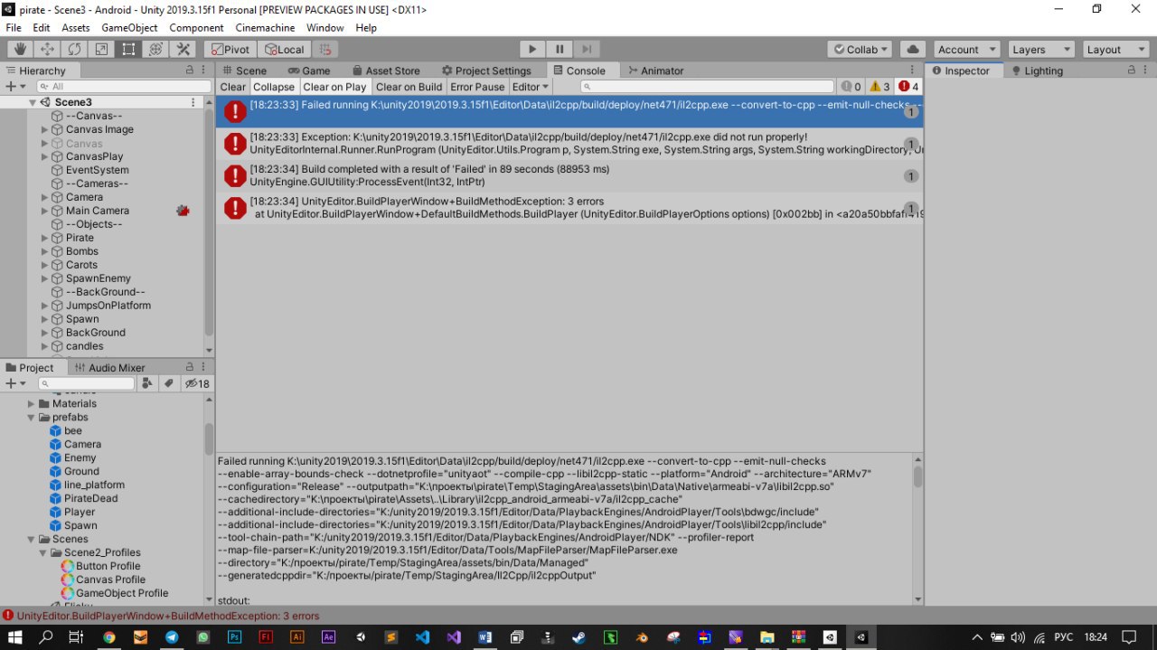1157x650 pixels.
Task: Open the Layers dropdown
Action: (x=1041, y=50)
